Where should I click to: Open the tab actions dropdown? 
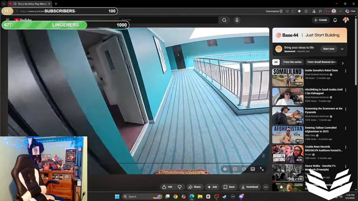tap(4, 4)
